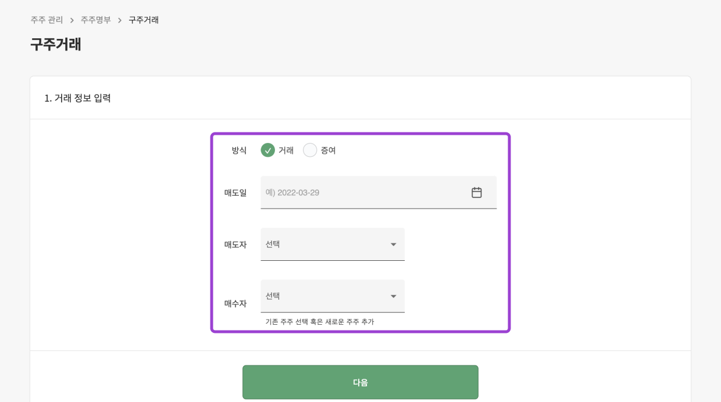Image resolution: width=721 pixels, height=402 pixels.
Task: Click the '1. 거래 정보 입력' section header
Action: [78, 98]
